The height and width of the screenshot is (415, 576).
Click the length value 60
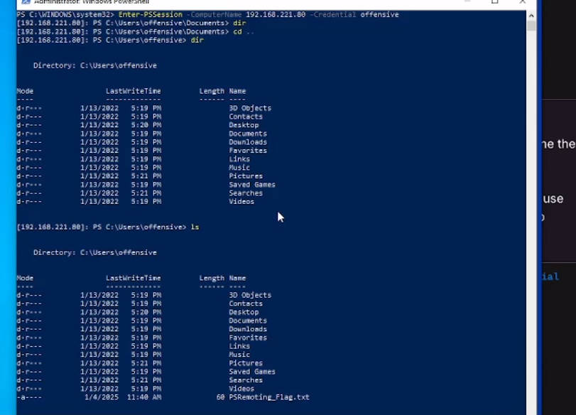click(x=220, y=397)
